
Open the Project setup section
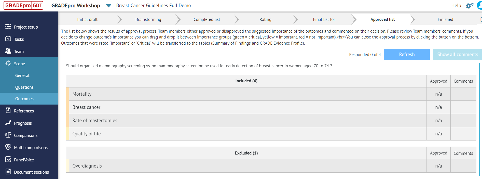[x=26, y=27]
